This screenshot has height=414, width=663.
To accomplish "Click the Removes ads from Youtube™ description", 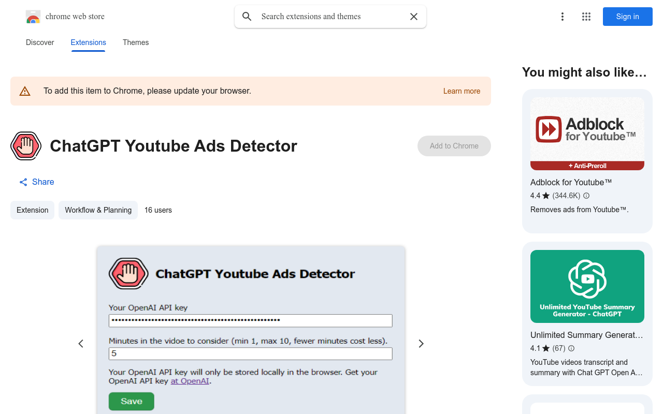I will (x=580, y=210).
